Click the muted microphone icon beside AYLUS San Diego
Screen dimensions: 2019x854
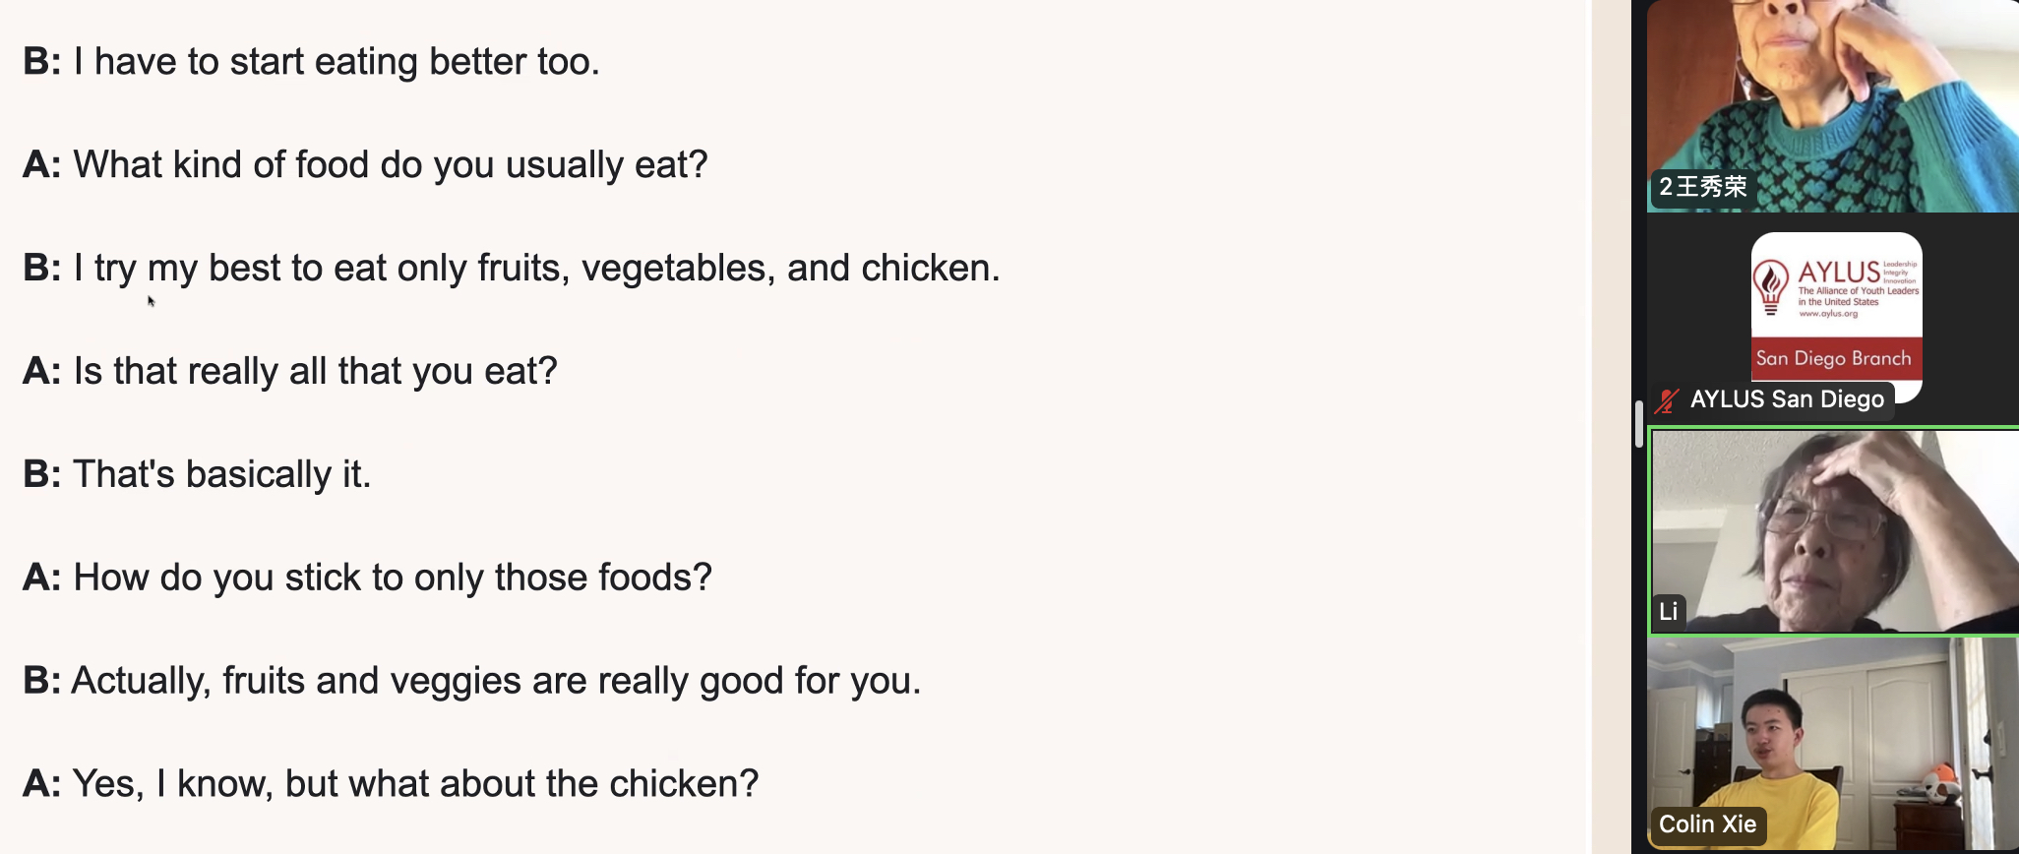(x=1667, y=400)
